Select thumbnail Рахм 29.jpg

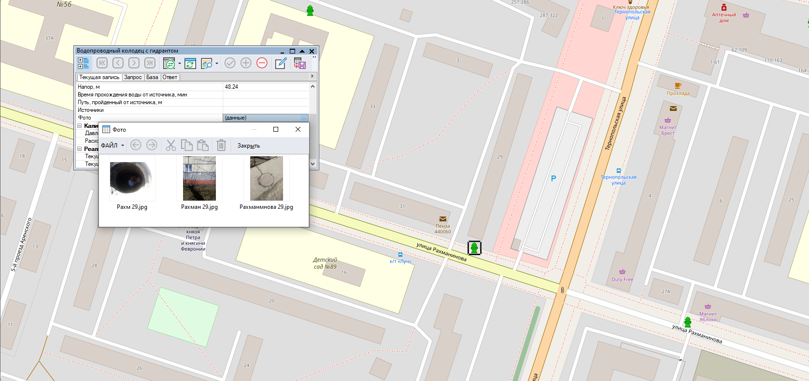coord(132,178)
